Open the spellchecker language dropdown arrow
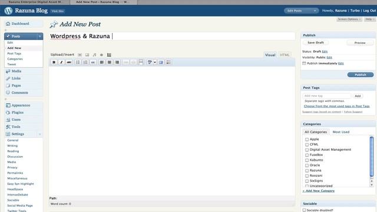The image size is (377, 212). pyautogui.click(x=155, y=62)
